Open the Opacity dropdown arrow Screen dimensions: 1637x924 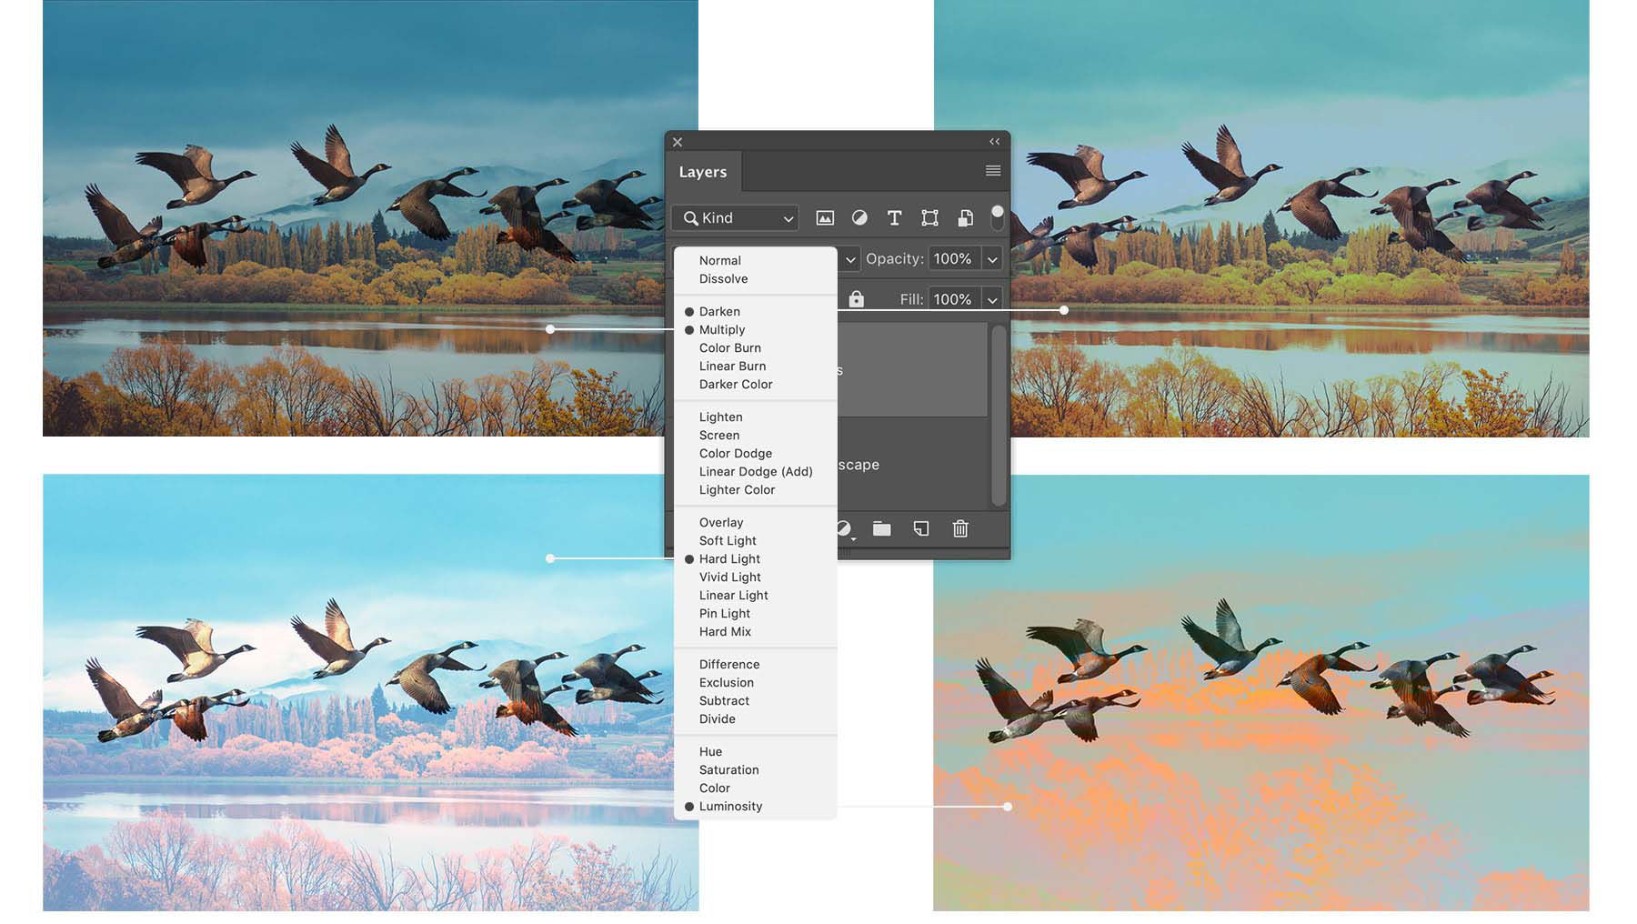[x=991, y=258]
